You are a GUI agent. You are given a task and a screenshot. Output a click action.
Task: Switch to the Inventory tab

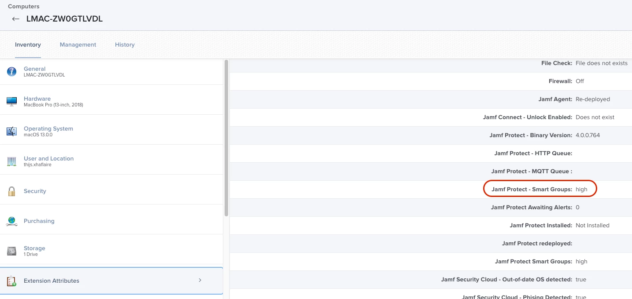point(28,45)
